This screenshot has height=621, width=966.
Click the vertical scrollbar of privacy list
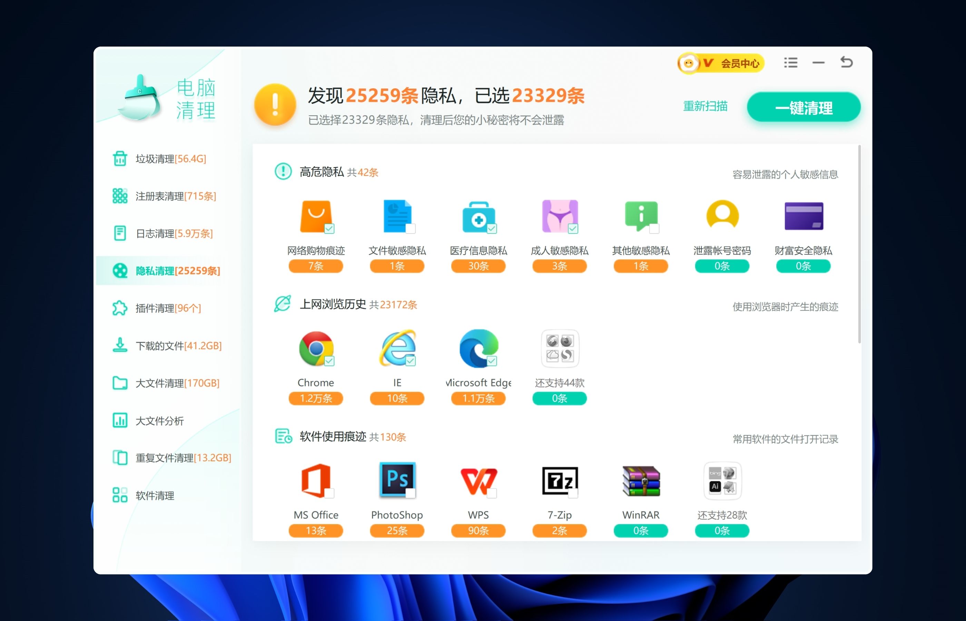[859, 244]
